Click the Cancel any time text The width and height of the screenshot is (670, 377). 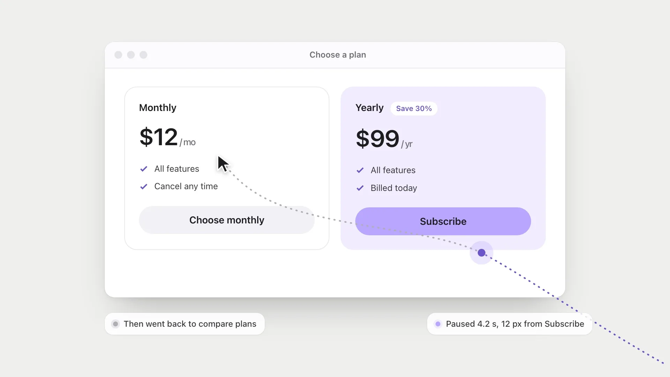(x=186, y=186)
